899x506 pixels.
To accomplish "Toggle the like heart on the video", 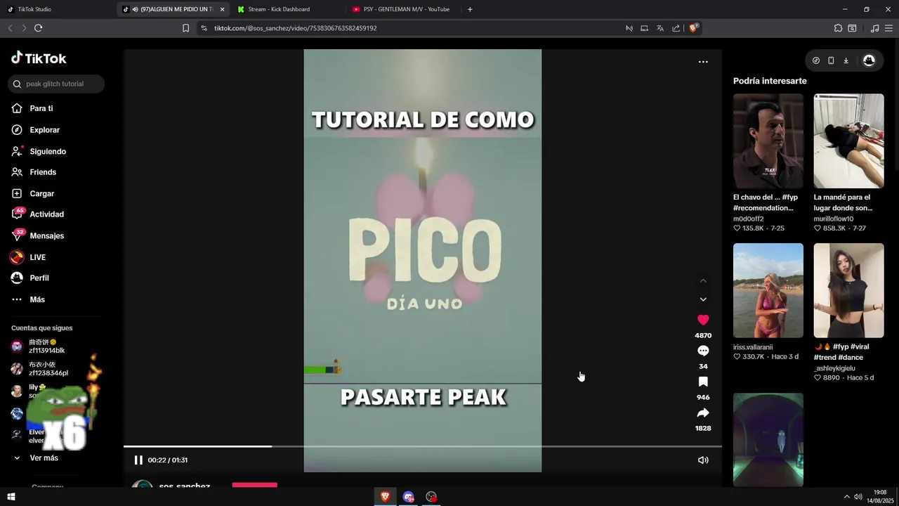I will [703, 320].
